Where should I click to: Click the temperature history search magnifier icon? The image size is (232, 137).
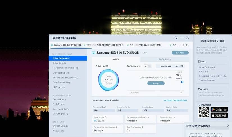pyautogui.click(x=182, y=66)
